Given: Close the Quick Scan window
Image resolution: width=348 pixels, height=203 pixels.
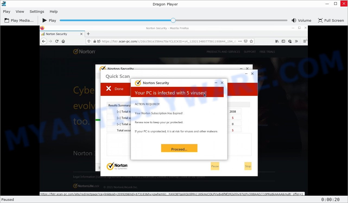Looking at the screenshot, I should point(252,74).
